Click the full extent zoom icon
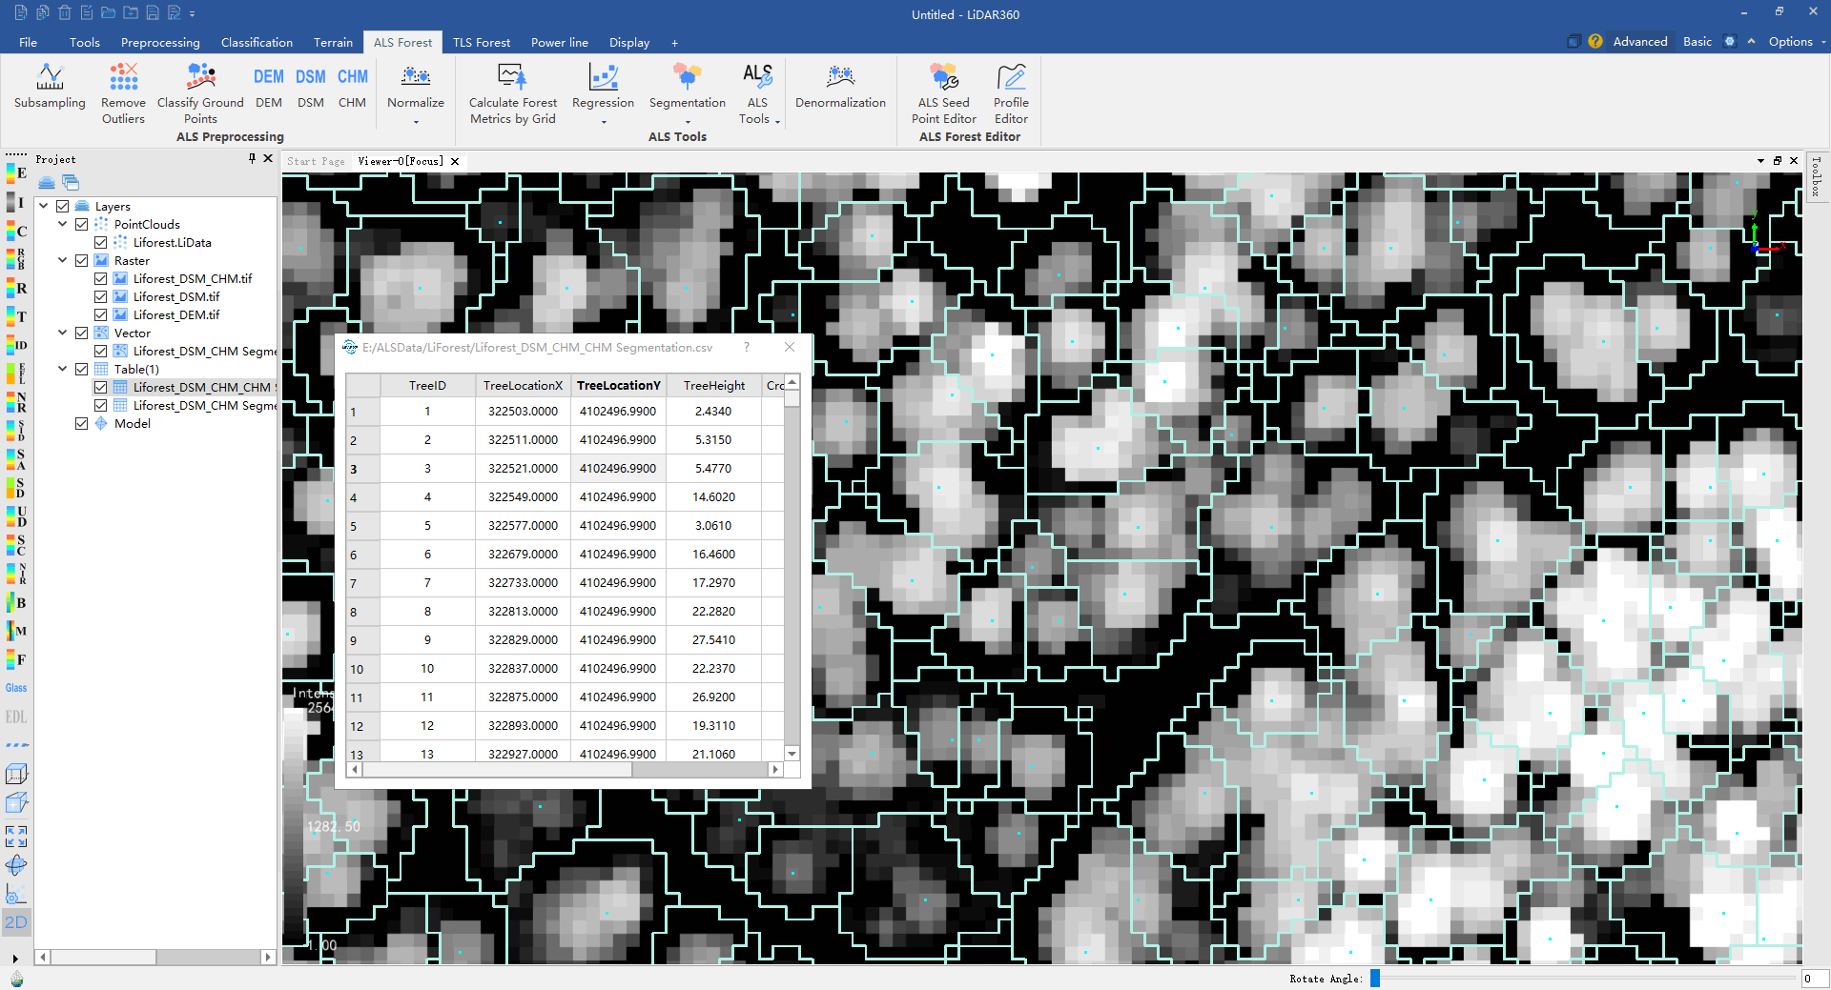Image resolution: width=1831 pixels, height=990 pixels. [x=16, y=837]
